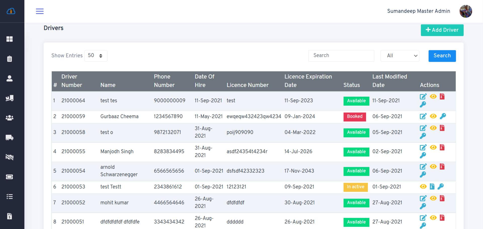Screen dimensions: 483x229
Task: View details of driver test tes
Action: click(433, 96)
